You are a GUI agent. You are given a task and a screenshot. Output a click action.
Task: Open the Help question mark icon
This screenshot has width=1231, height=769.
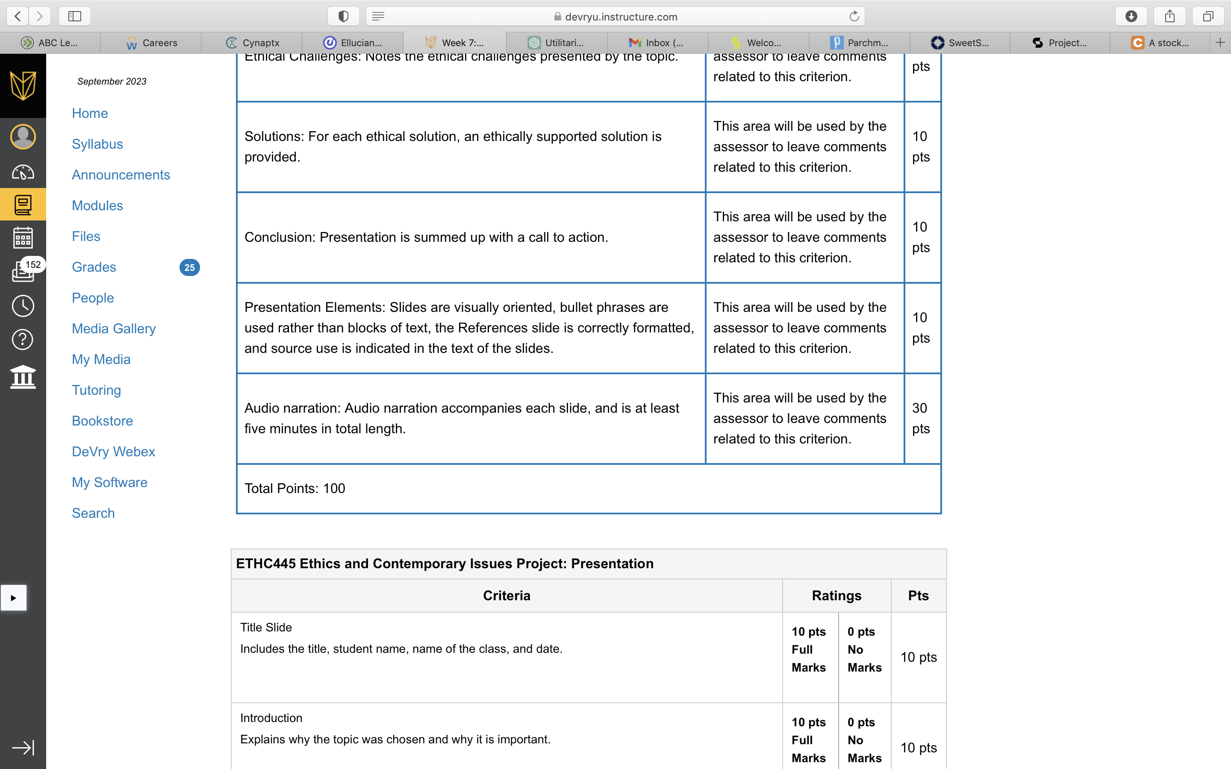pos(23,339)
